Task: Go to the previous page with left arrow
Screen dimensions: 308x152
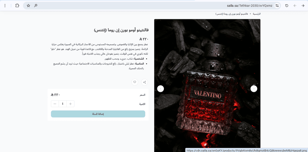Action: (295, 6)
